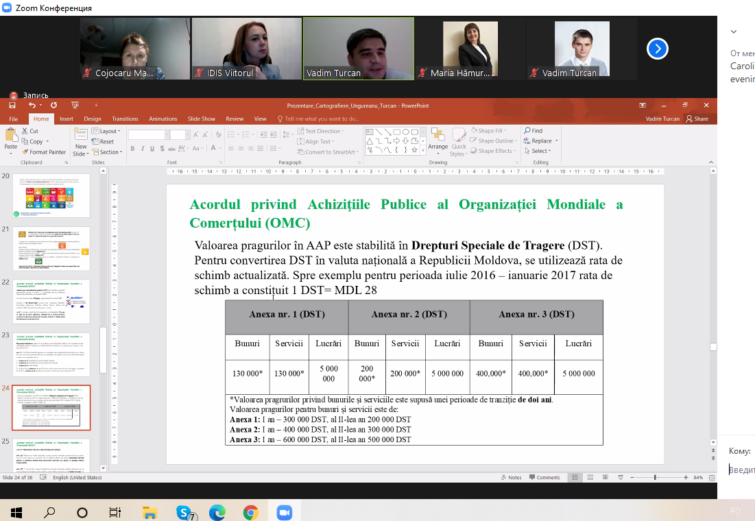The height and width of the screenshot is (521, 755).
Task: Click the Increase Font Size icon
Action: click(196, 135)
